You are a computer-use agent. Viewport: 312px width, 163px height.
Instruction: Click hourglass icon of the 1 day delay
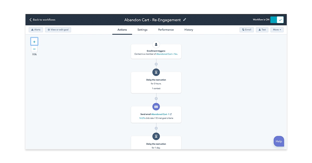(x=156, y=136)
